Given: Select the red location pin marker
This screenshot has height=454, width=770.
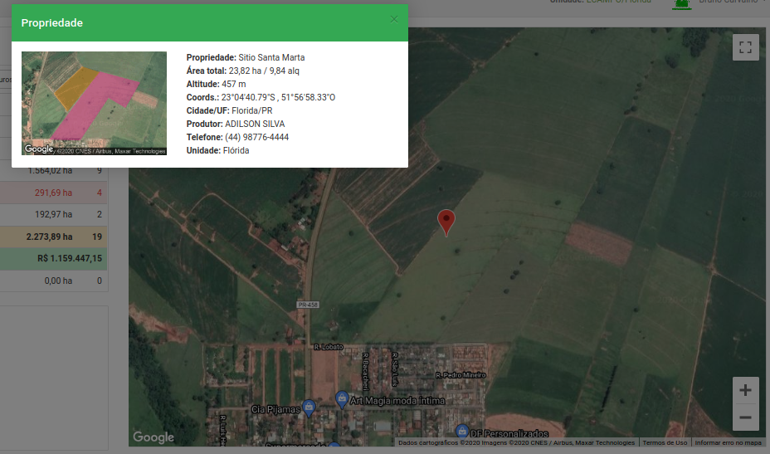Looking at the screenshot, I should (x=446, y=222).
